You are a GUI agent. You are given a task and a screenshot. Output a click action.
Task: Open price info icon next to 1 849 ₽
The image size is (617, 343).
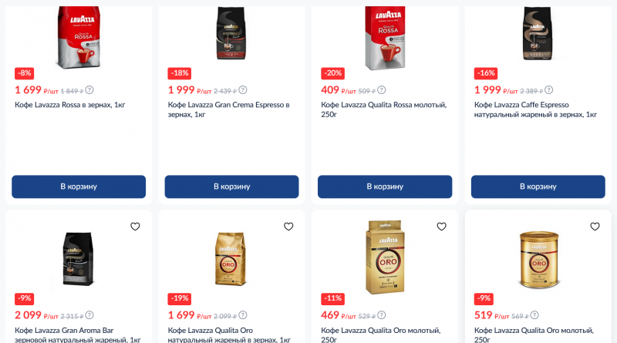pyautogui.click(x=89, y=90)
